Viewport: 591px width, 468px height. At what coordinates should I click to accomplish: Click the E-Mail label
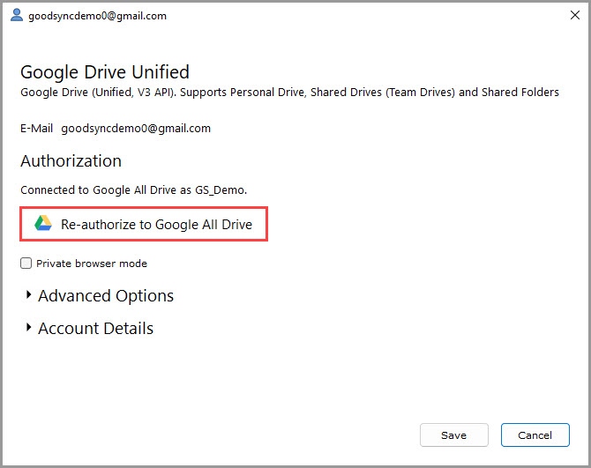36,129
